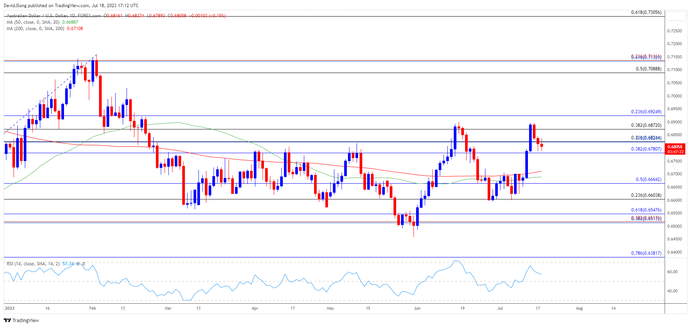Select the 0.618(0.73056) Fibonacci label

click(x=646, y=12)
